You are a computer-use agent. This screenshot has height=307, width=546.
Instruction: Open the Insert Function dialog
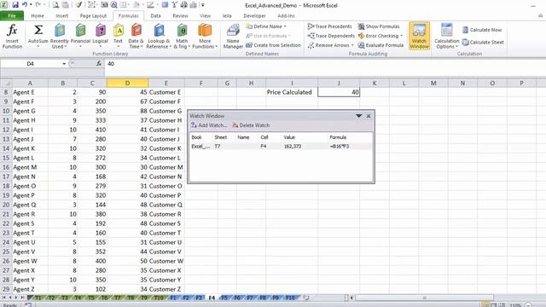12,36
